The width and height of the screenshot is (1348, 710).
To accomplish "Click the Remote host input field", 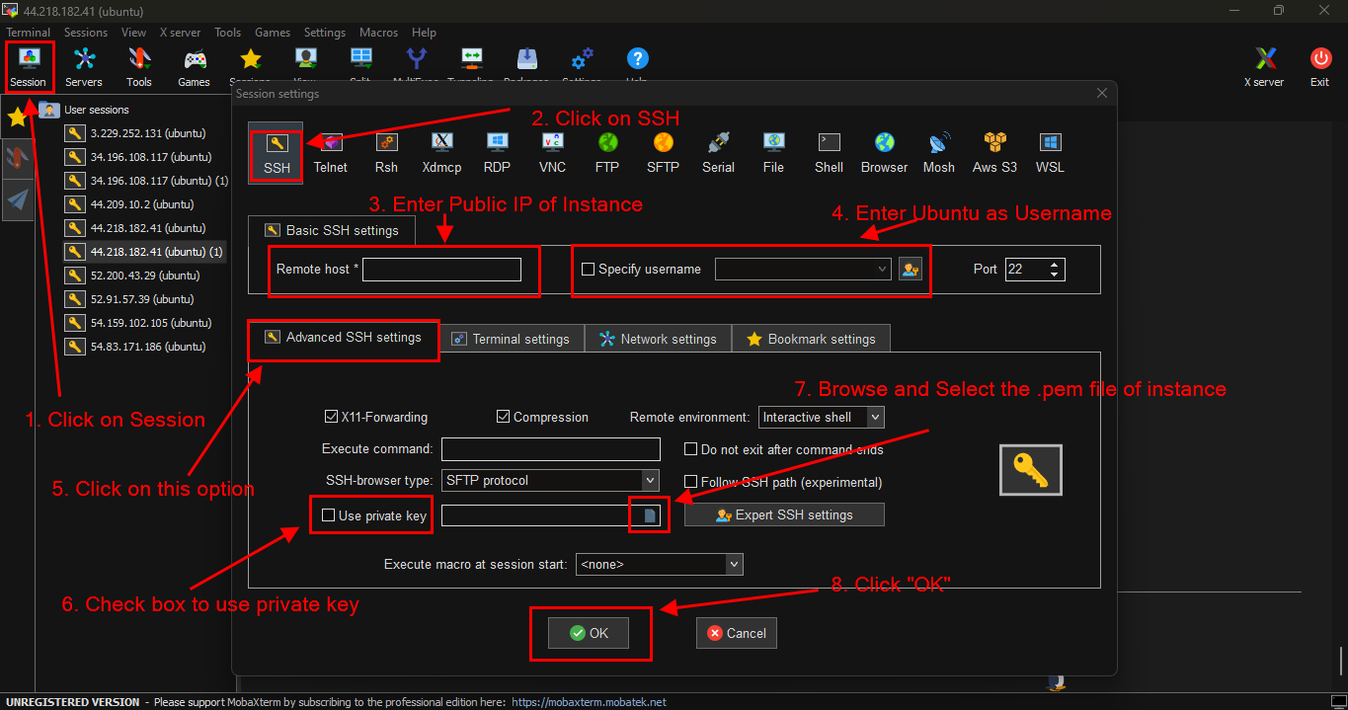I will click(x=441, y=270).
